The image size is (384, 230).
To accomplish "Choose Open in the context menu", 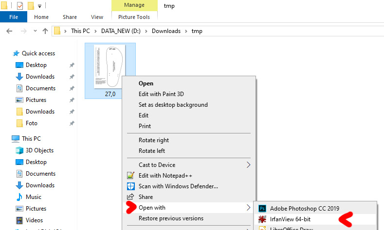I will tap(146, 83).
